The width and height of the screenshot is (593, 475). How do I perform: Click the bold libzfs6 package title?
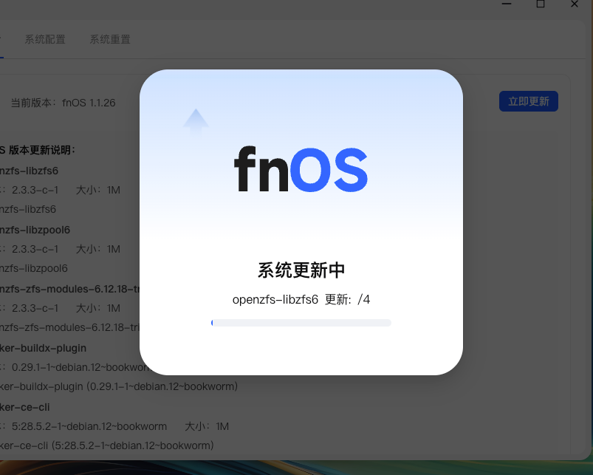(29, 171)
